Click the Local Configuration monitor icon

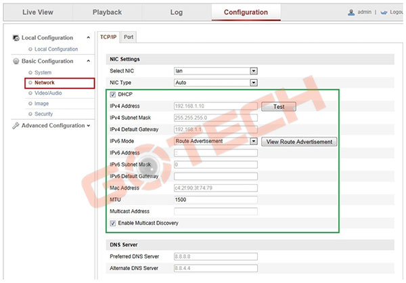[x=17, y=38]
